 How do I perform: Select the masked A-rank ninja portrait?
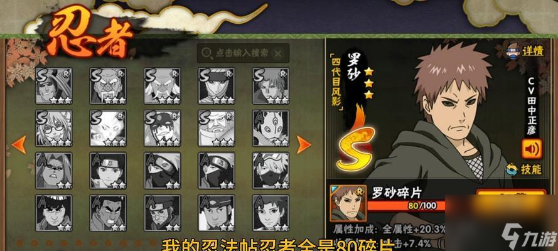271,129
